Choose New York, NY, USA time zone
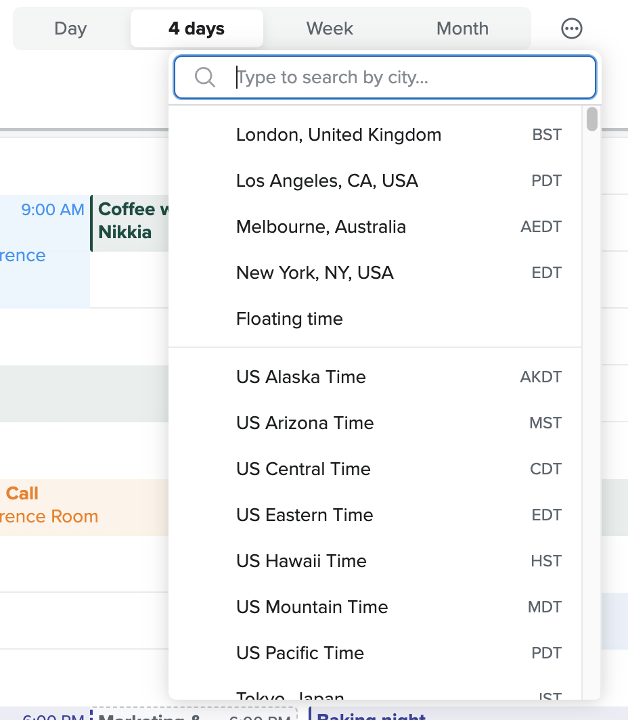Viewport: 628px width, 720px height. tap(375, 272)
